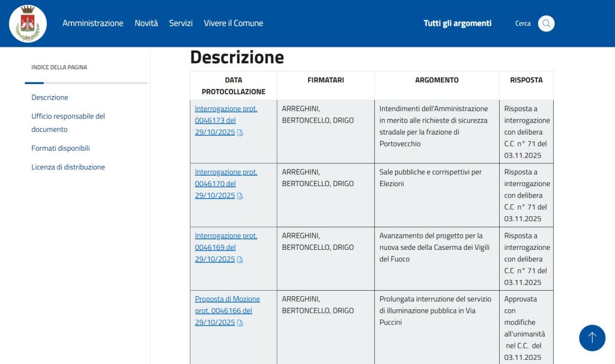
Task: Click file icon beside prot. 0046173 link
Action: point(240,133)
